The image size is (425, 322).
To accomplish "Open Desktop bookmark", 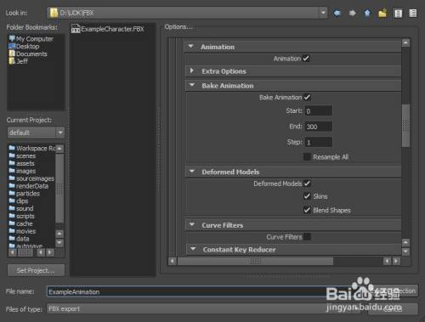I will [x=24, y=46].
